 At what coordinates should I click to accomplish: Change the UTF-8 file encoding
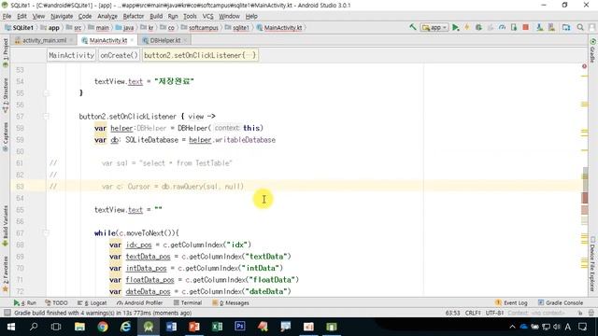tap(494, 313)
